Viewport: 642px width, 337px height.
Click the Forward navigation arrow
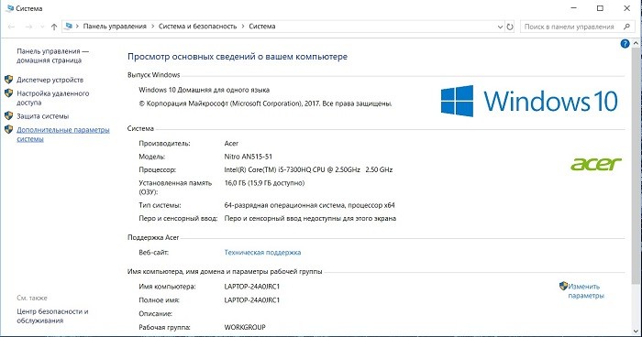coord(28,27)
